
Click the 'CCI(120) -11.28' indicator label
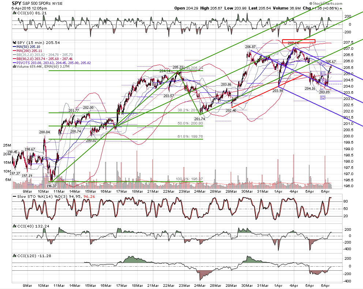tap(34, 256)
